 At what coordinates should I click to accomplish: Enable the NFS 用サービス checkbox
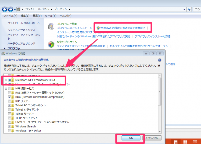click(10, 88)
